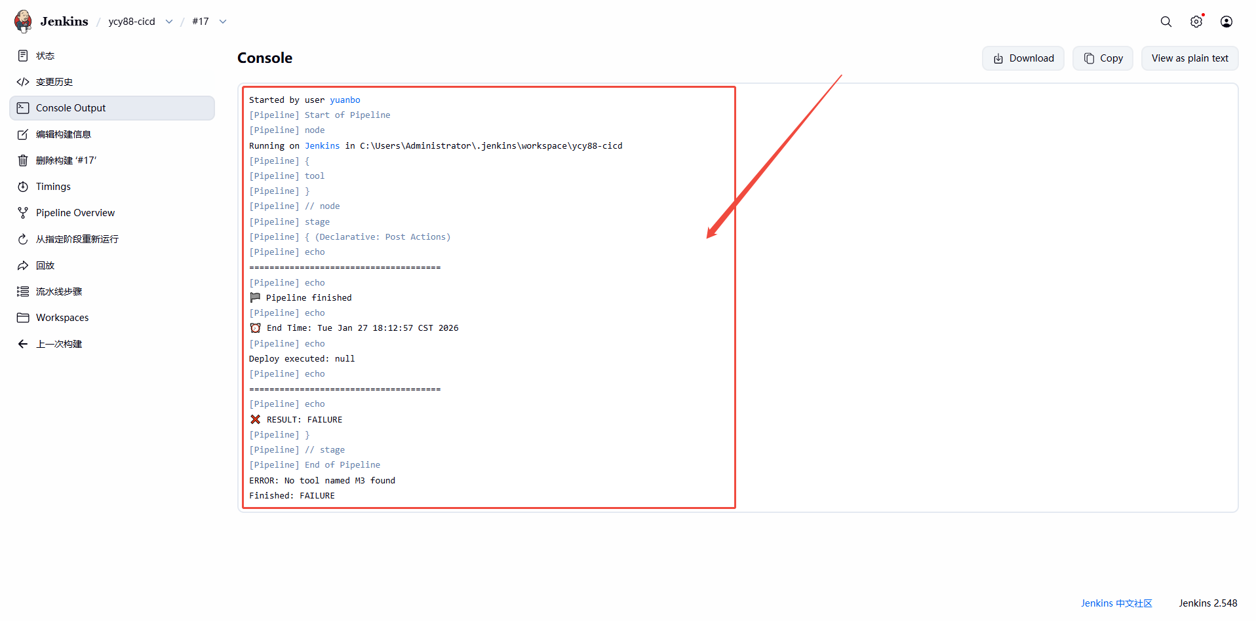Click the user account icon

pyautogui.click(x=1226, y=22)
